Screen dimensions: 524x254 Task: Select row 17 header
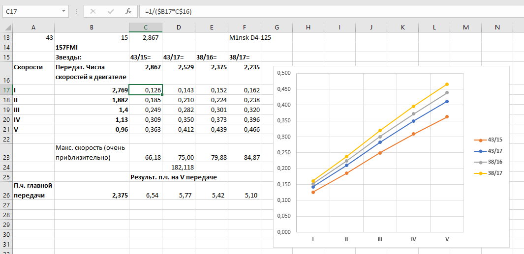[6, 90]
